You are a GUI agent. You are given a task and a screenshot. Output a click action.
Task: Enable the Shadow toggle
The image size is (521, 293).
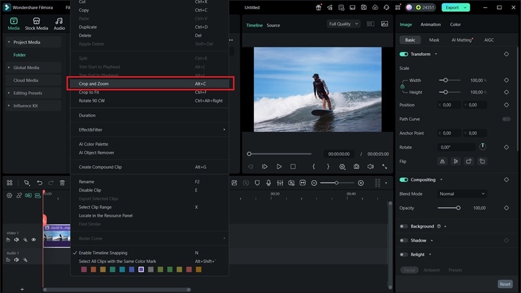[x=404, y=240]
